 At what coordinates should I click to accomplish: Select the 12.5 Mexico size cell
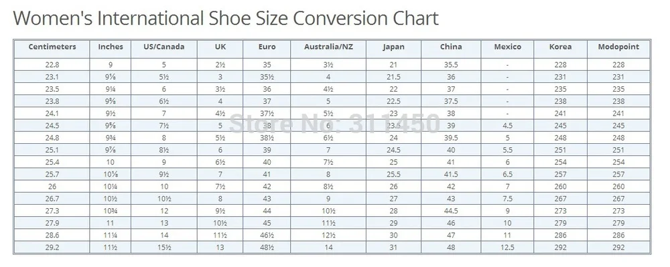(508, 248)
